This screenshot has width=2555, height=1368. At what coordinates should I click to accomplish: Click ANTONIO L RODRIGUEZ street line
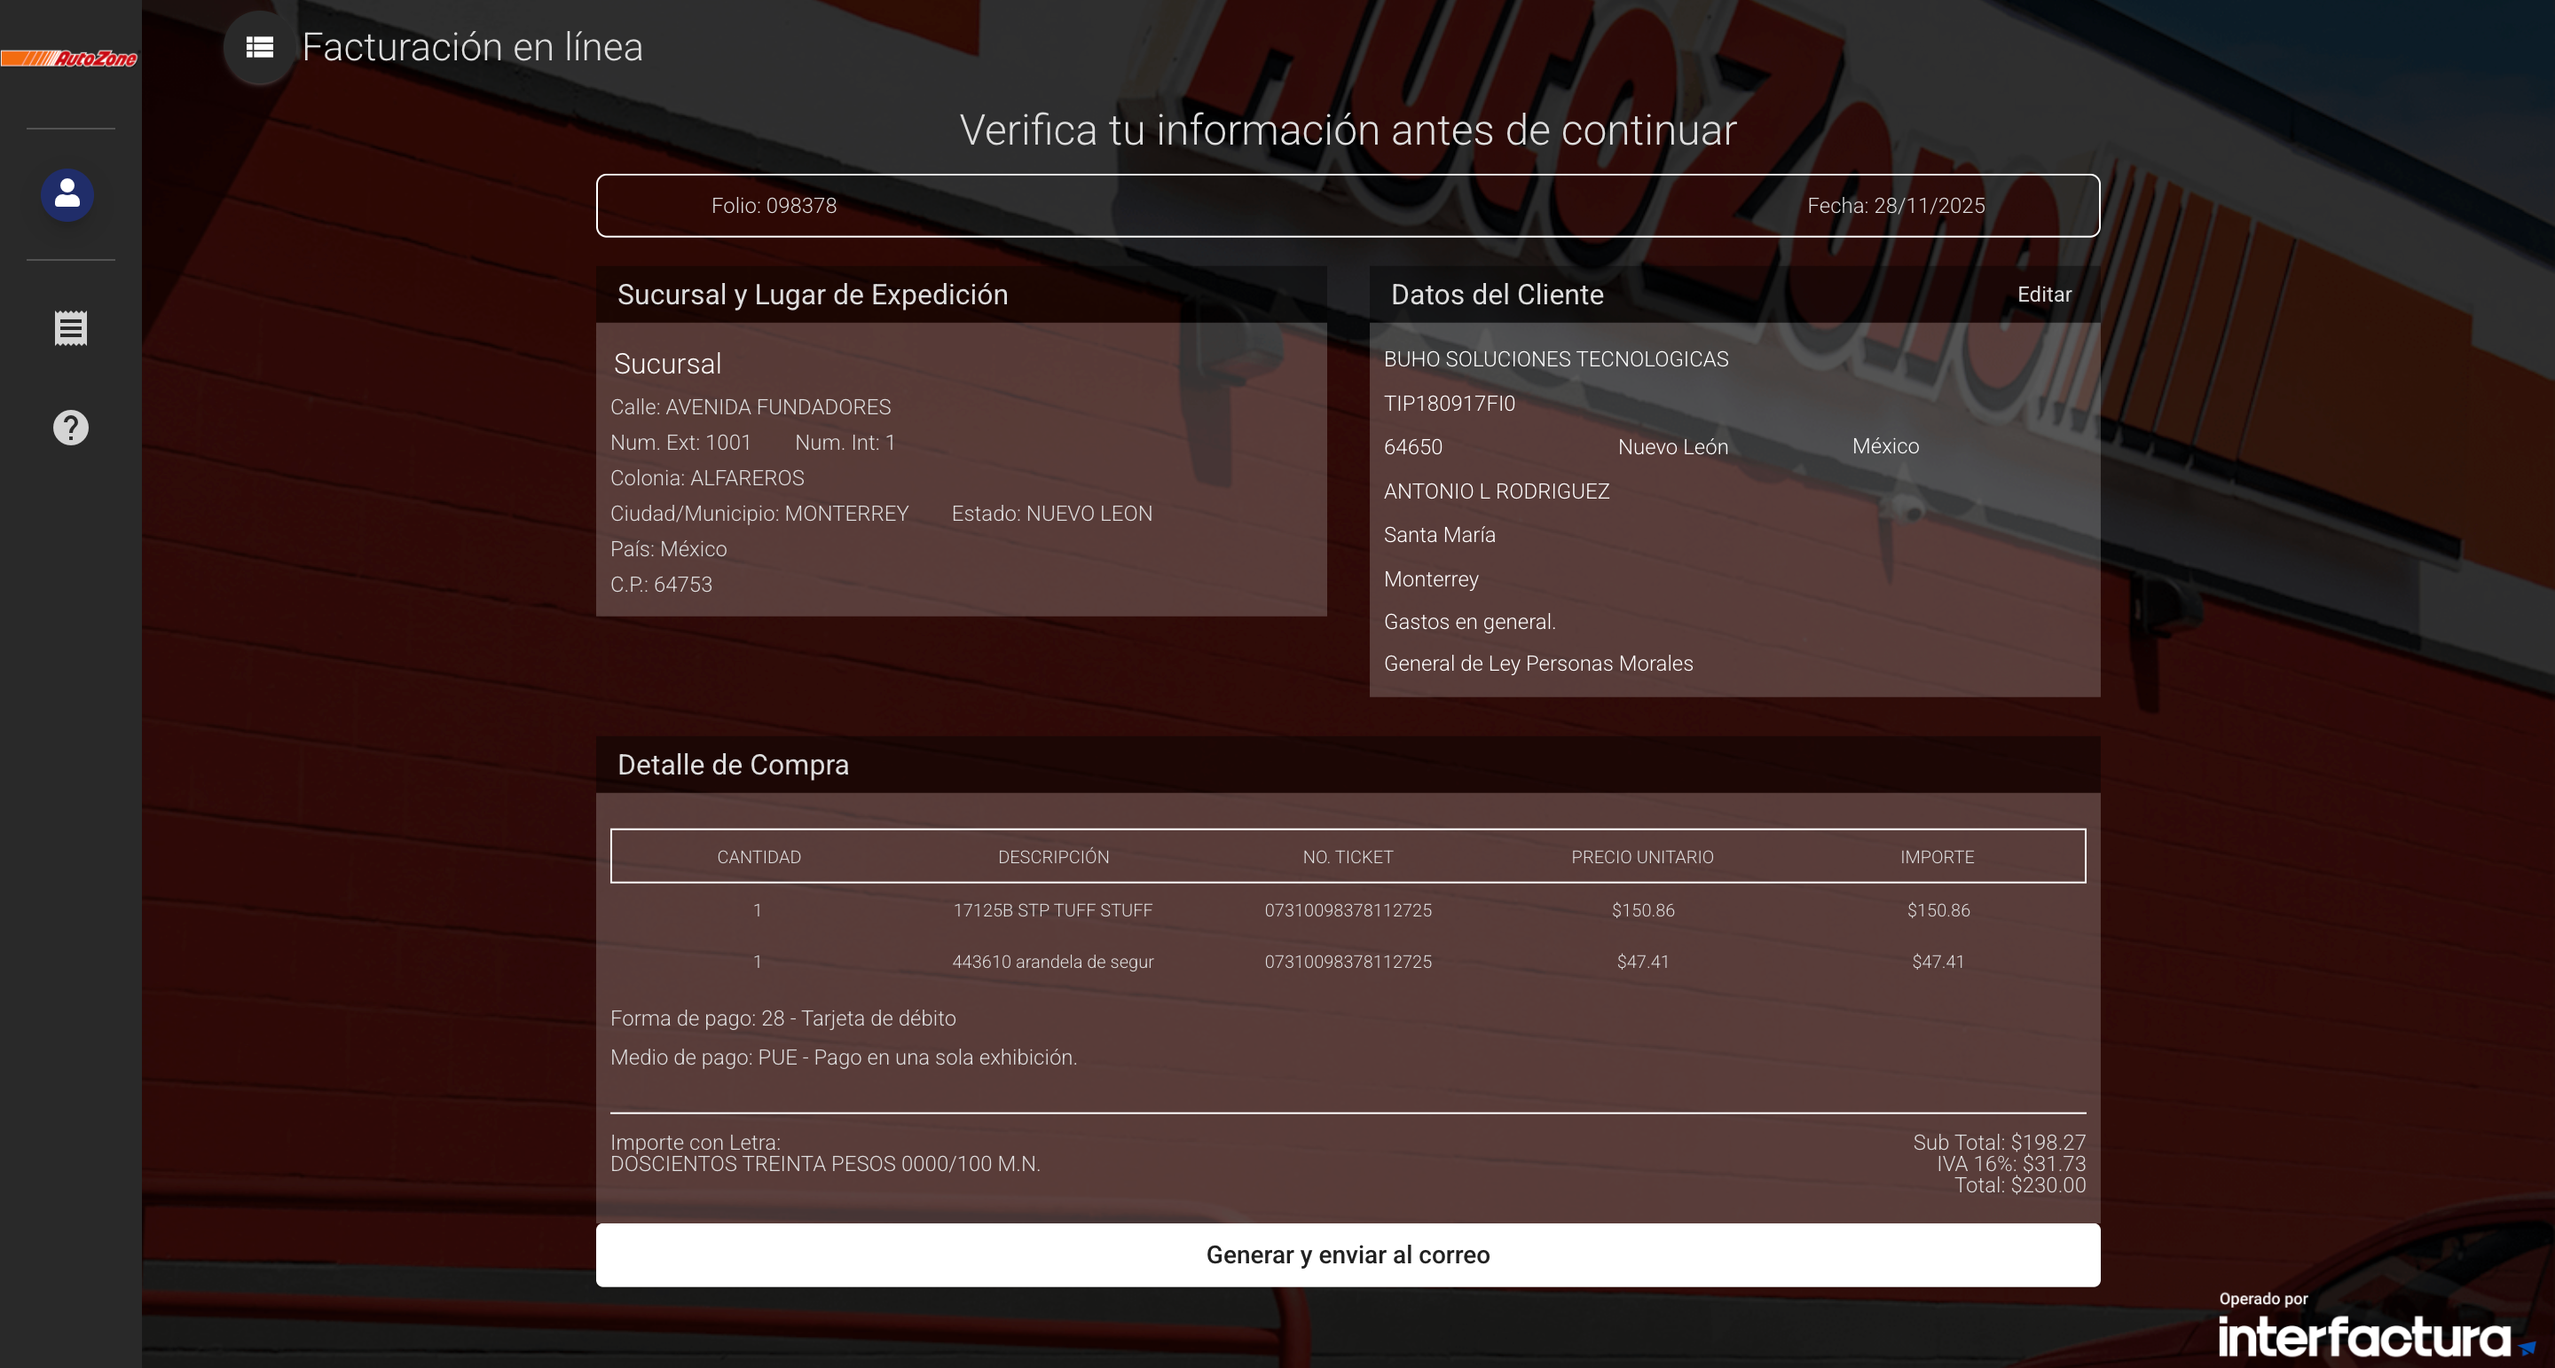[1496, 491]
